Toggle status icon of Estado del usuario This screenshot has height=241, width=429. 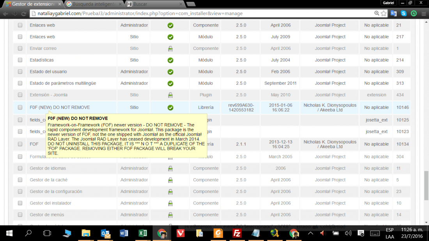pyautogui.click(x=170, y=72)
